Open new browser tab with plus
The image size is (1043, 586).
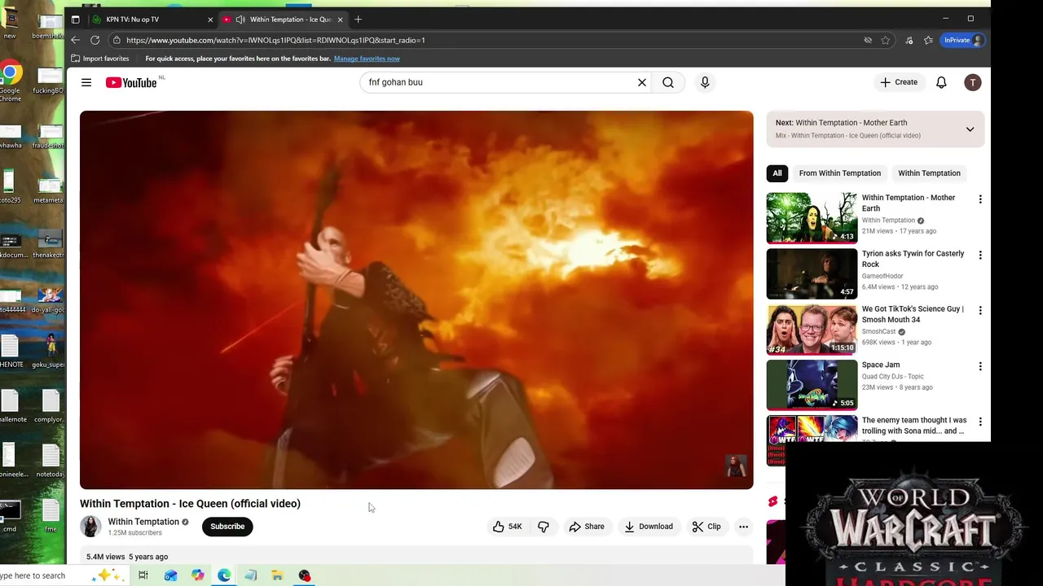(358, 20)
